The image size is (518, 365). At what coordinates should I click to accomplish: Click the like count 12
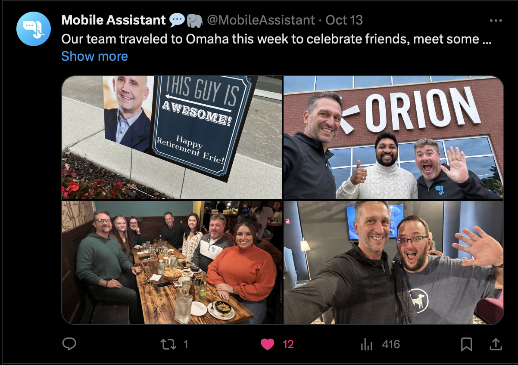point(288,344)
